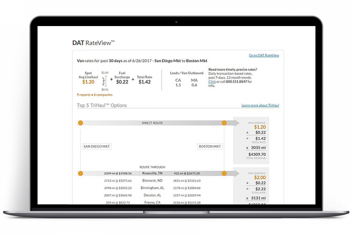Click the 'Top 5 TriHaul Options' heading
Viewport: 352px width, 235px height.
pyautogui.click(x=102, y=105)
